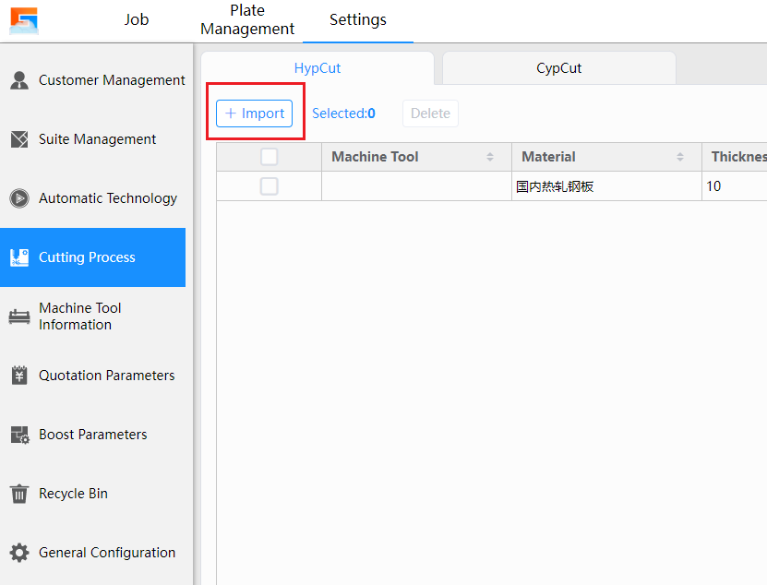Open the Plate Management tab
The width and height of the screenshot is (767, 585).
coord(247,19)
